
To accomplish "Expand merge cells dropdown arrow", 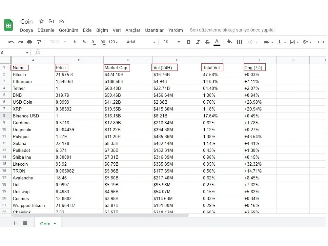I will pos(256,42).
